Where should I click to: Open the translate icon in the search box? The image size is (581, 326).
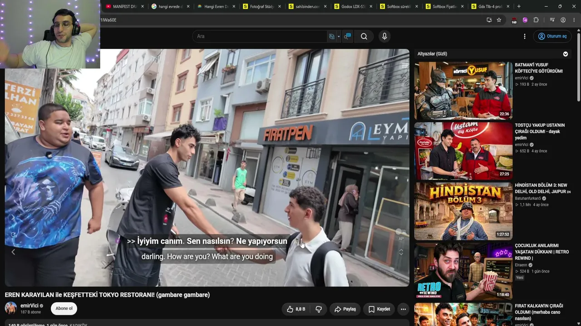point(332,36)
